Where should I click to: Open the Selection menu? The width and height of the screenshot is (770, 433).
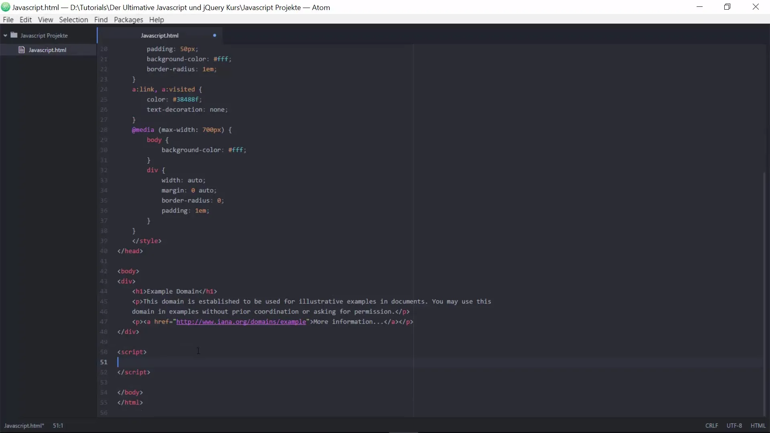point(73,20)
